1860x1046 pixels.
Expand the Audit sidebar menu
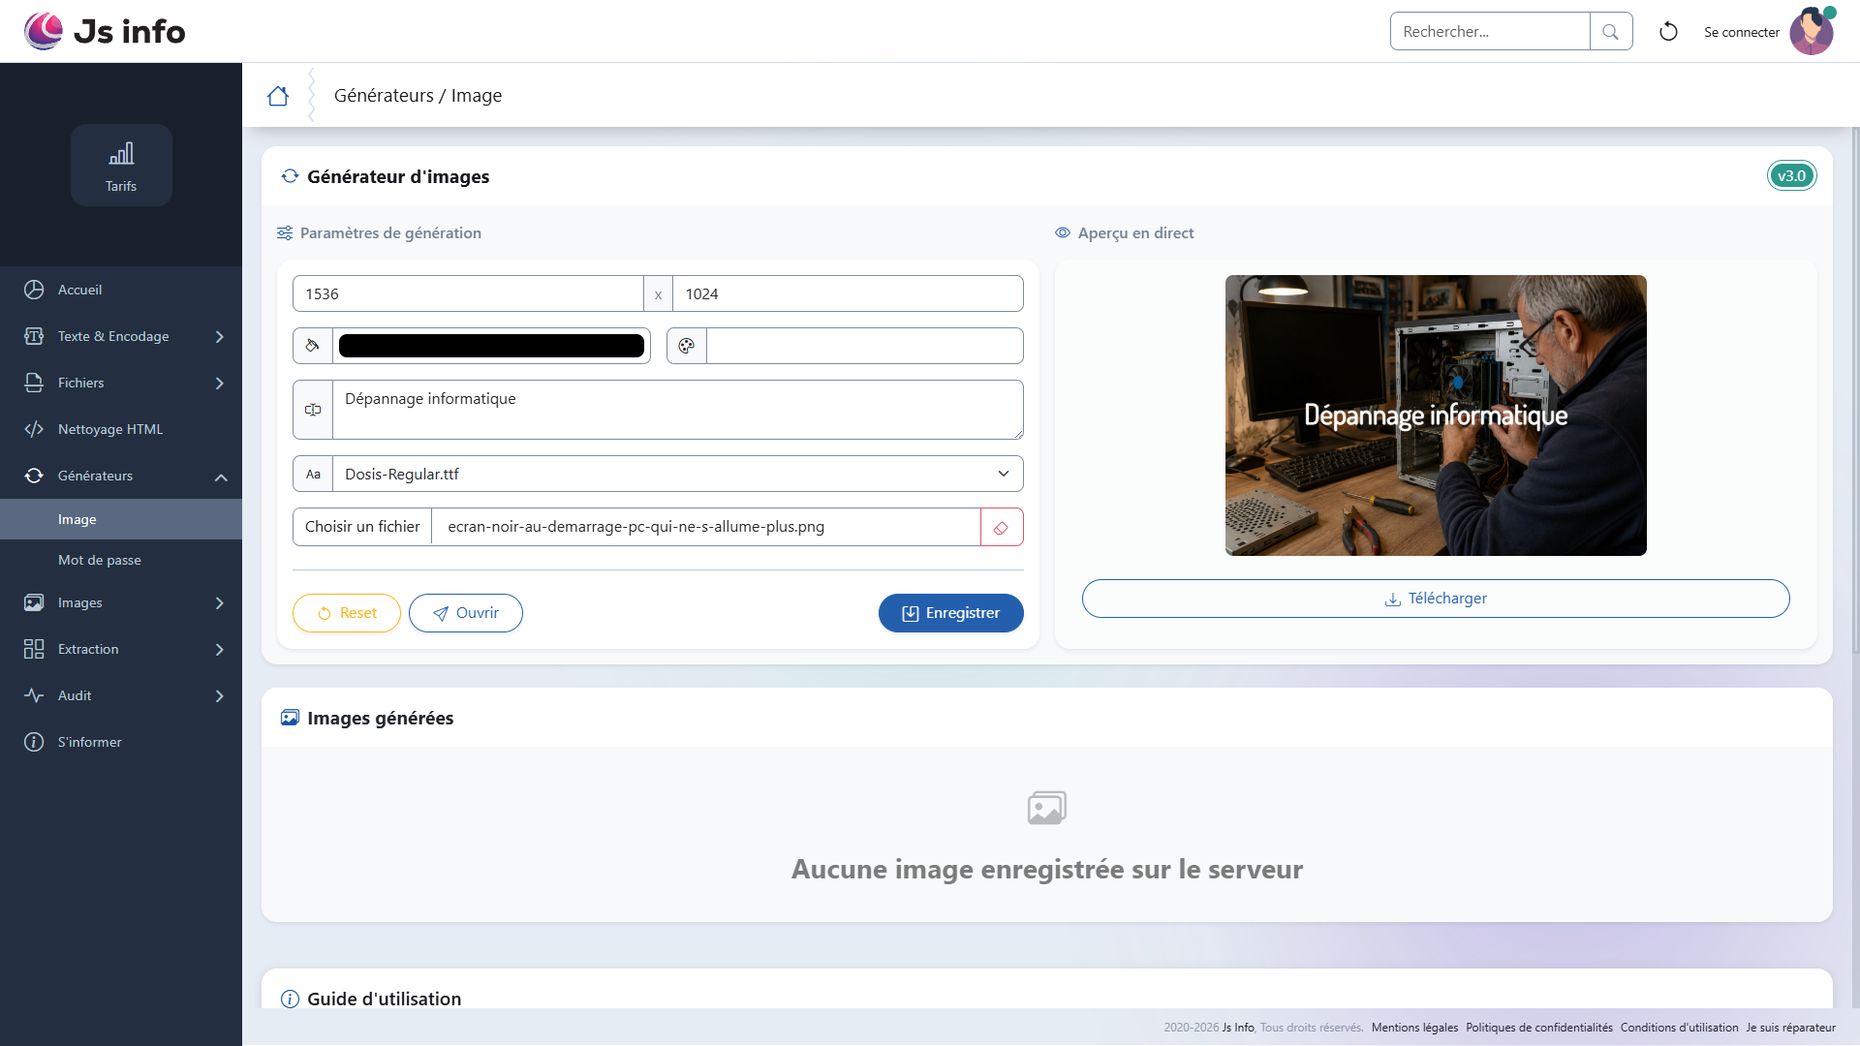click(121, 695)
